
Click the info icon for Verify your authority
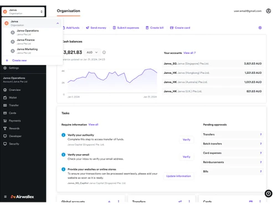click(63, 135)
